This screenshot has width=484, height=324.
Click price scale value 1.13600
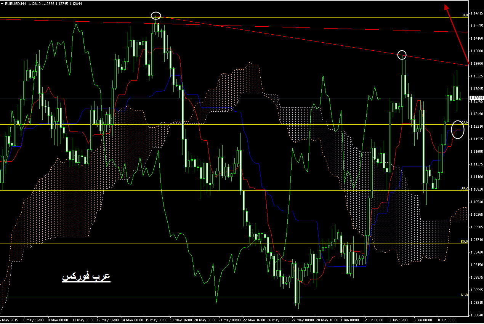[x=476, y=64]
